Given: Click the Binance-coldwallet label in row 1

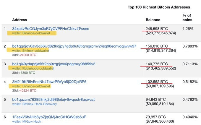Looking at the screenshot, I should click(x=31, y=33).
